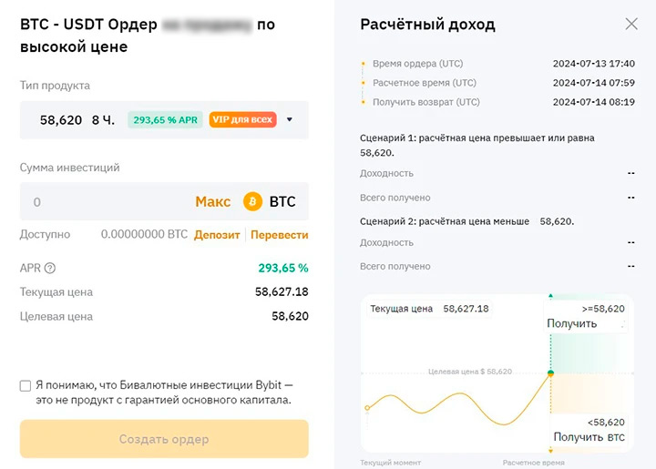Open the Депозит link

(217, 235)
